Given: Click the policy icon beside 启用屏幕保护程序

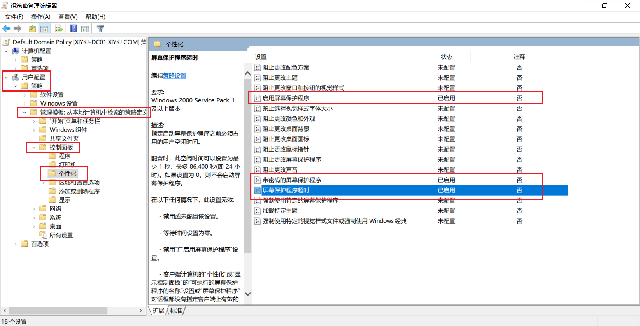Looking at the screenshot, I should pyautogui.click(x=257, y=99).
